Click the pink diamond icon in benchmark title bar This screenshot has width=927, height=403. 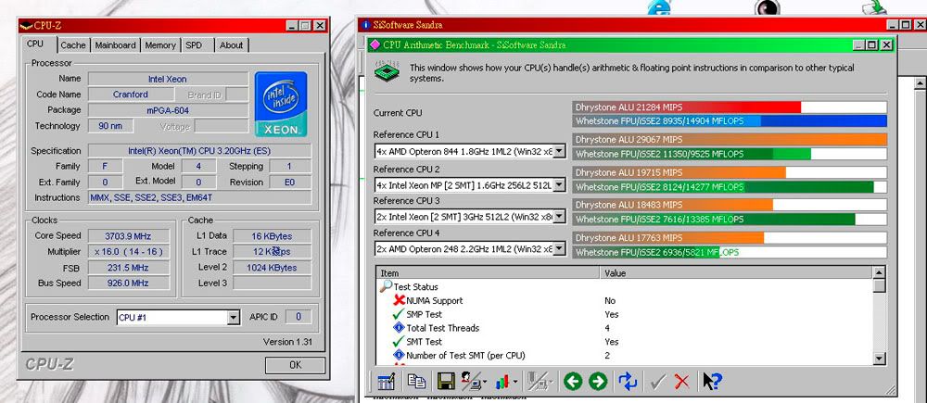pos(375,44)
